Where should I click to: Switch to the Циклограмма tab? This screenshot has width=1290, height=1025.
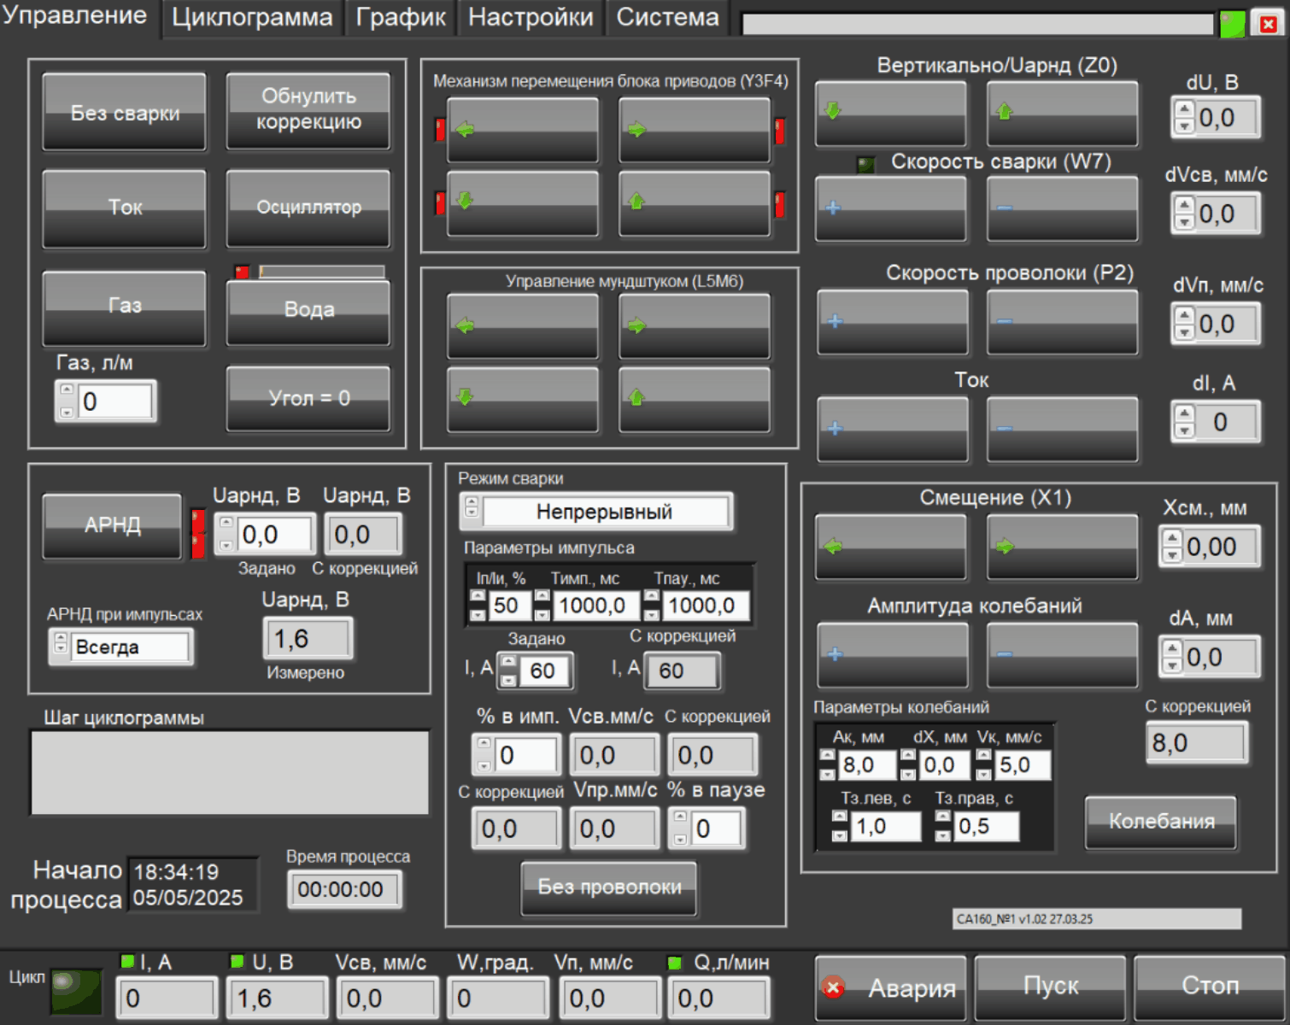[x=252, y=18]
